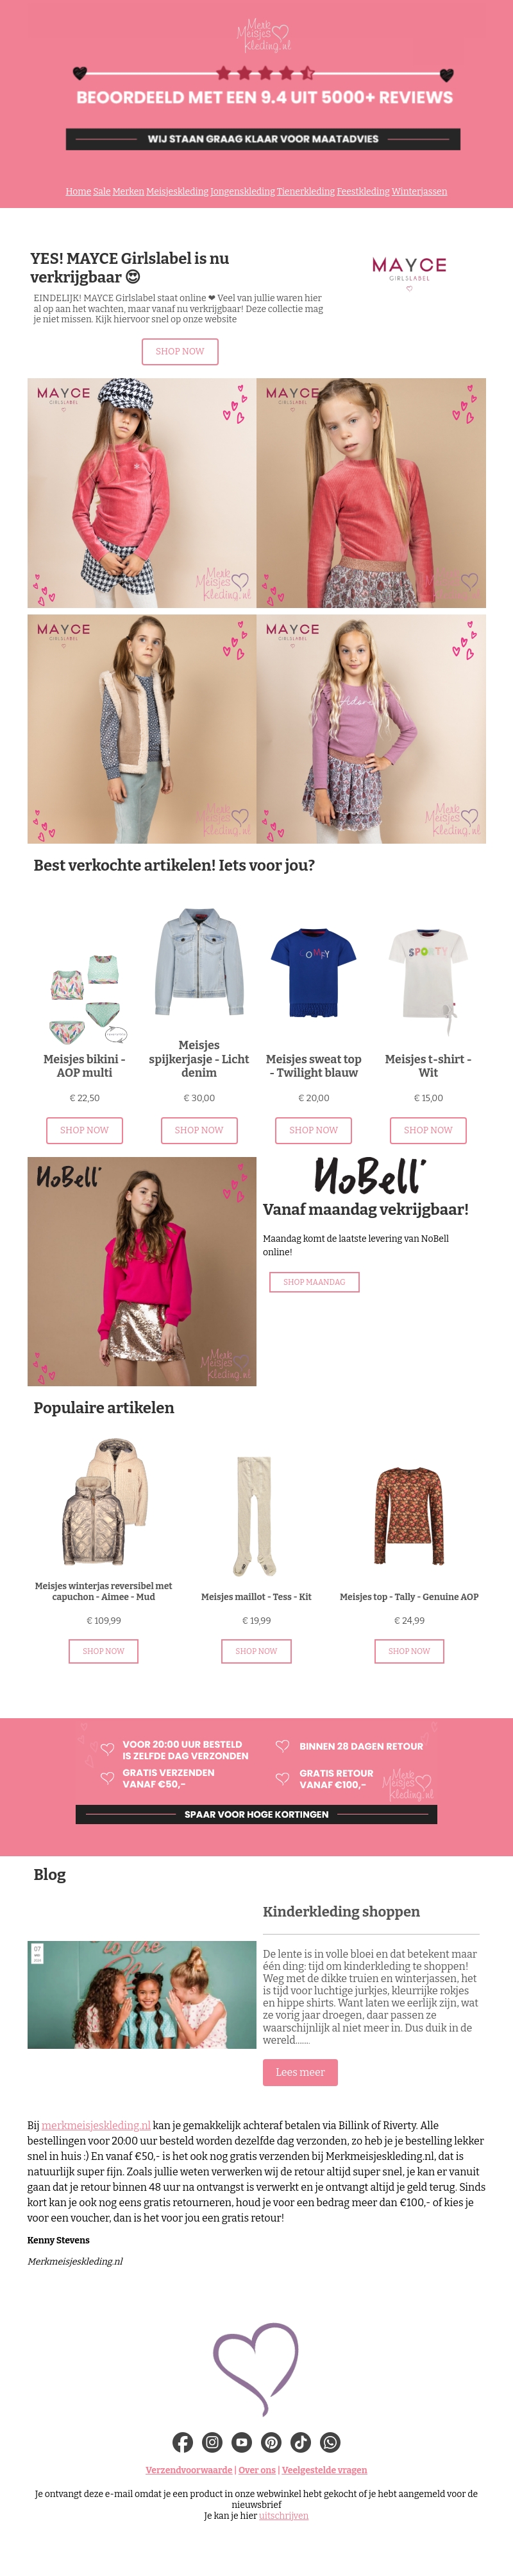Viewport: 513px width, 2576px height.
Task: Open the Facebook social icon
Action: [x=183, y=2442]
